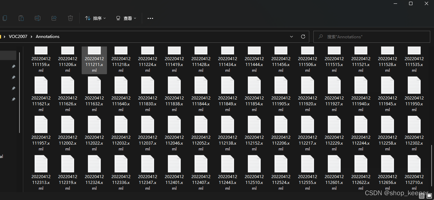Select Annotations in the address breadcrumb
The height and width of the screenshot is (200, 434).
click(x=48, y=37)
